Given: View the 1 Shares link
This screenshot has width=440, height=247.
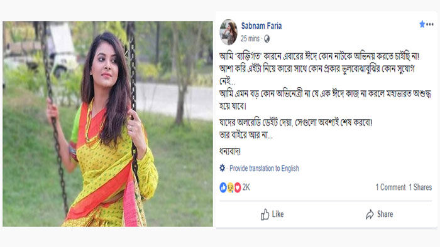Looking at the screenshot, I should [421, 187].
